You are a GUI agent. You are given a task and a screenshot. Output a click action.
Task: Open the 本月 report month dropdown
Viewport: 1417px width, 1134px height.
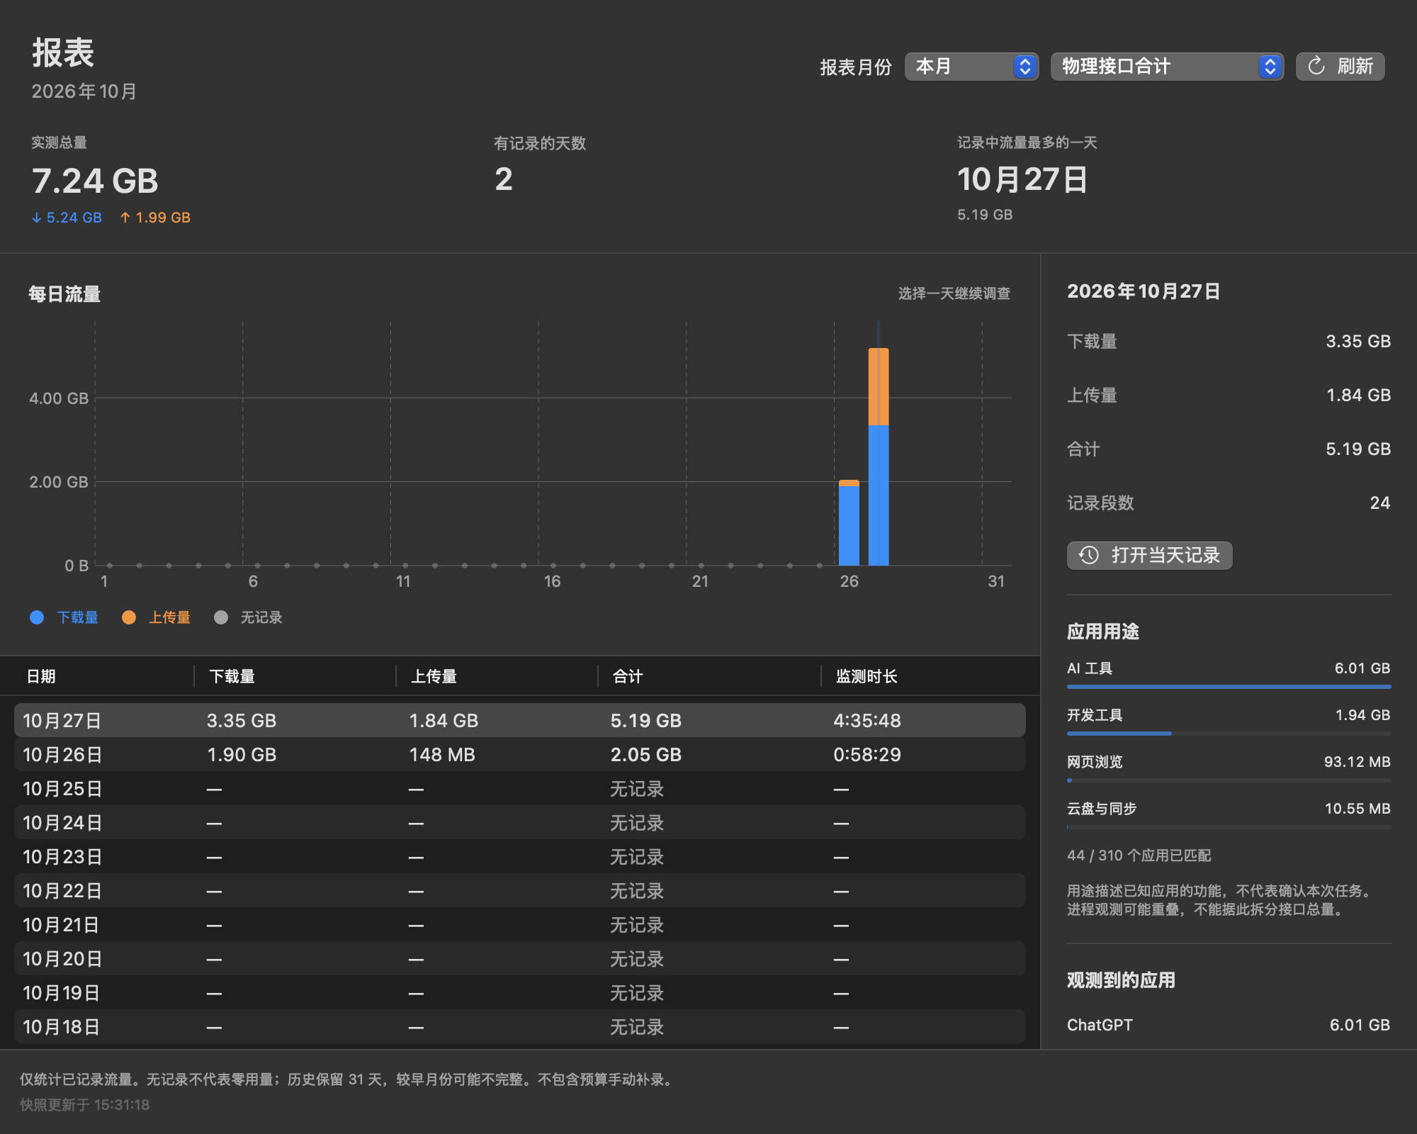[x=971, y=67]
